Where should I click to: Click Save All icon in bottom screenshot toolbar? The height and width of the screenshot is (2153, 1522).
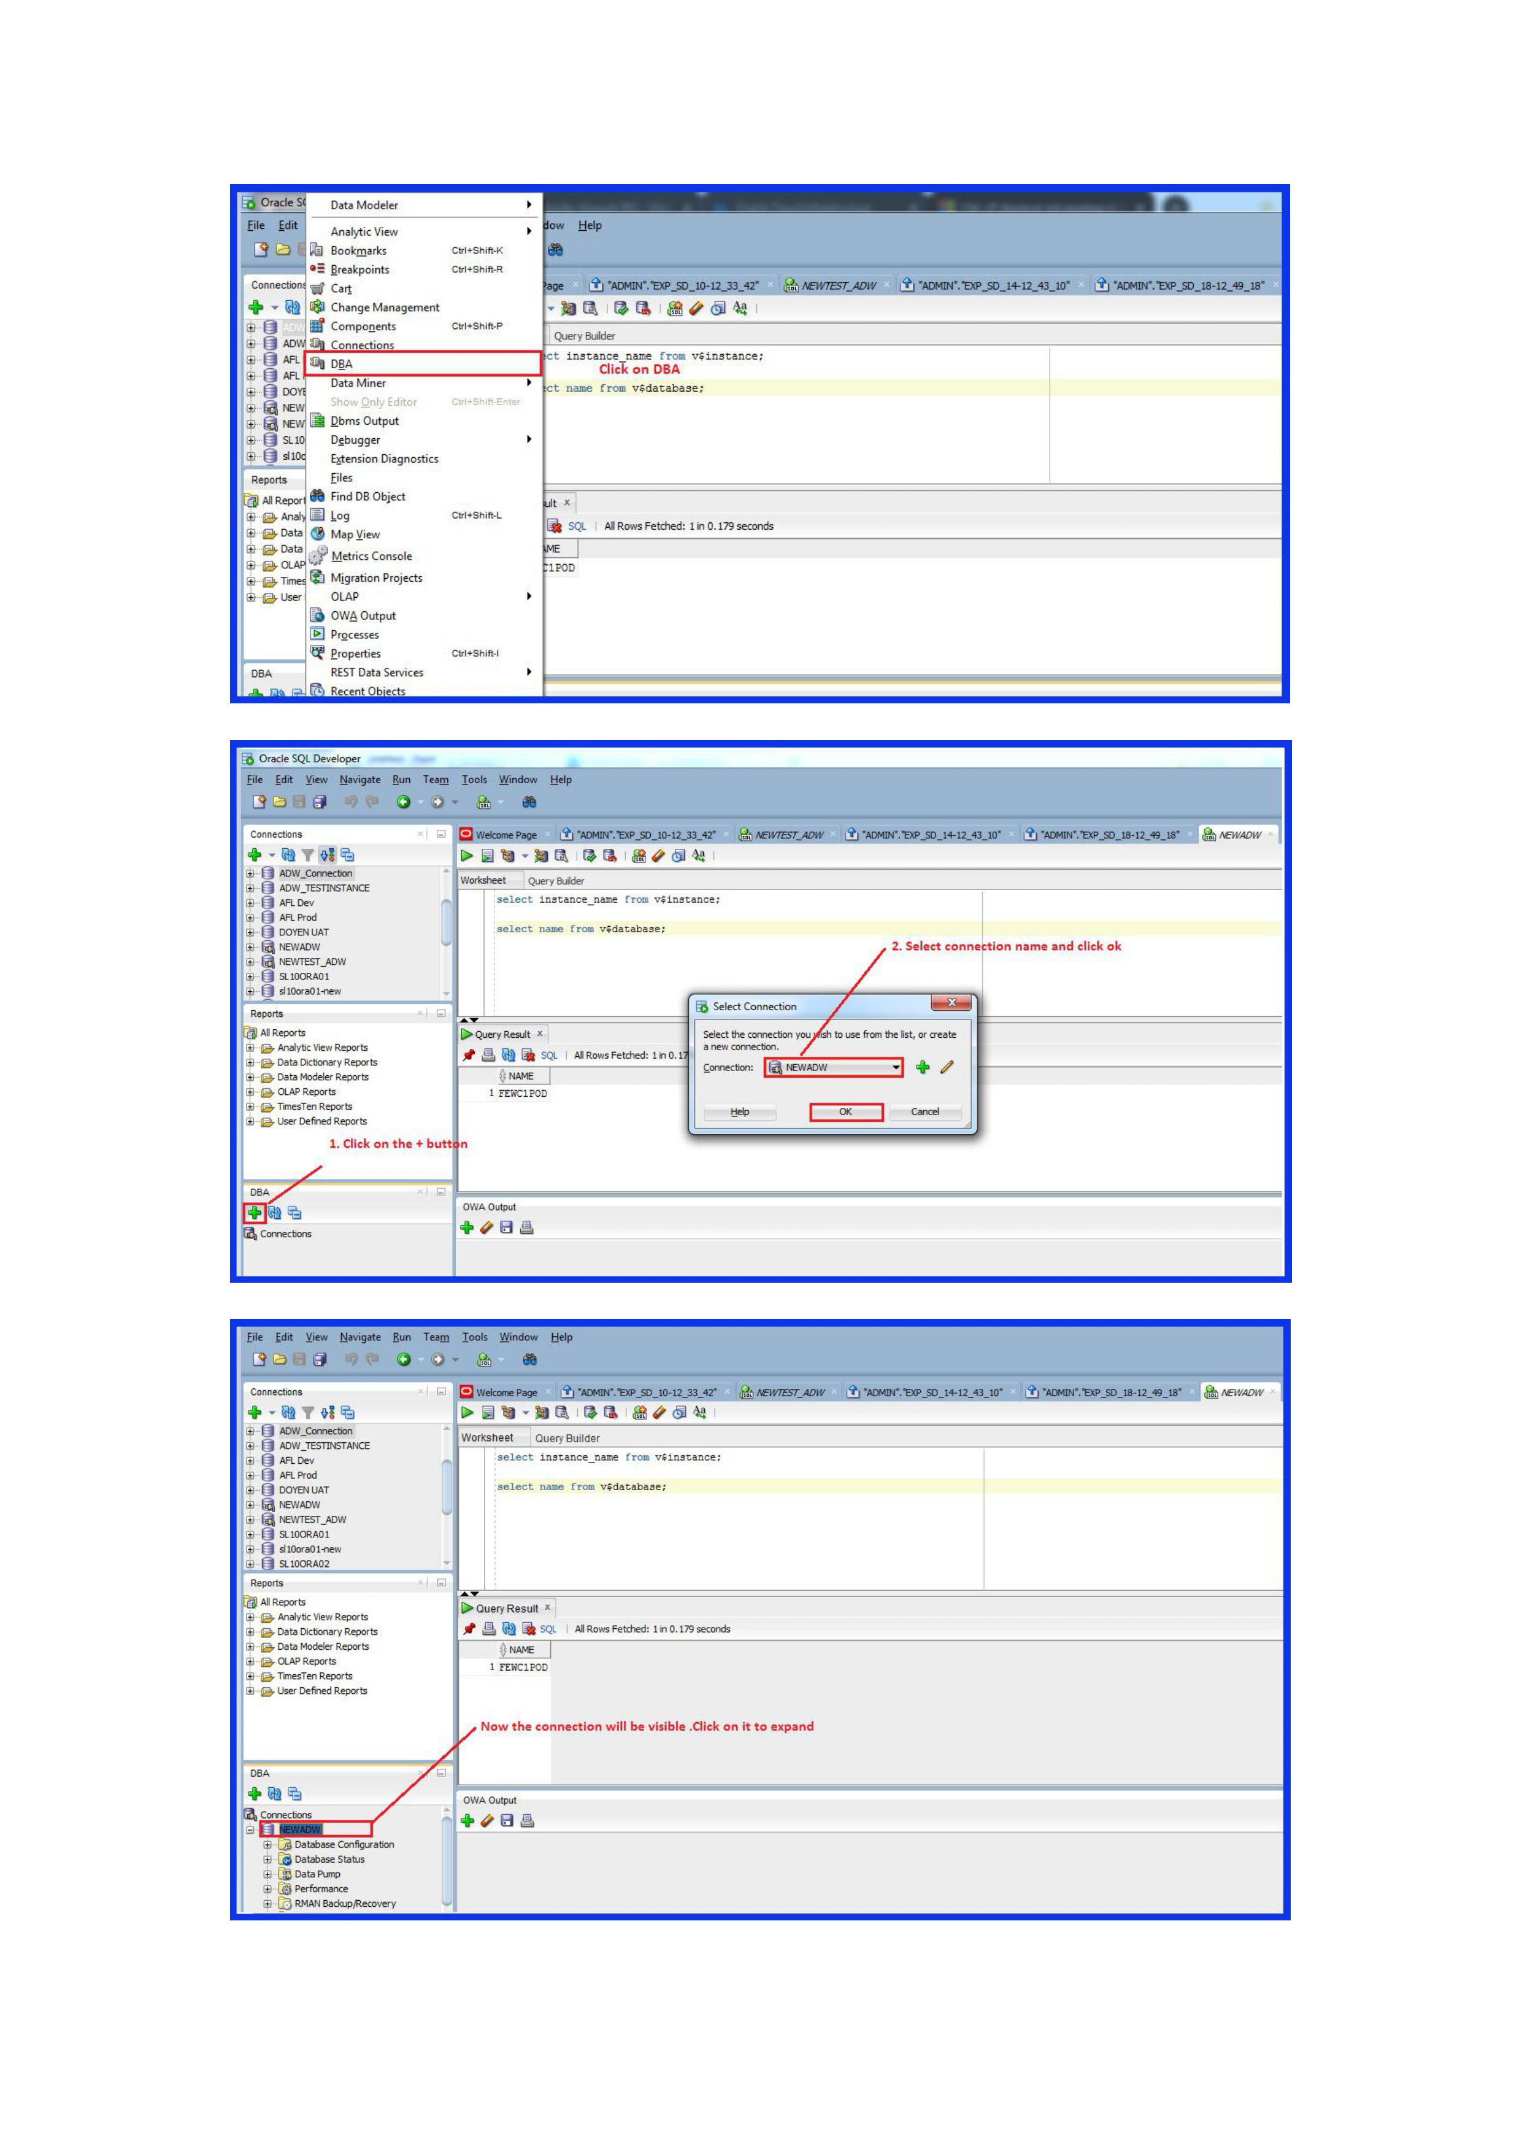[320, 1359]
